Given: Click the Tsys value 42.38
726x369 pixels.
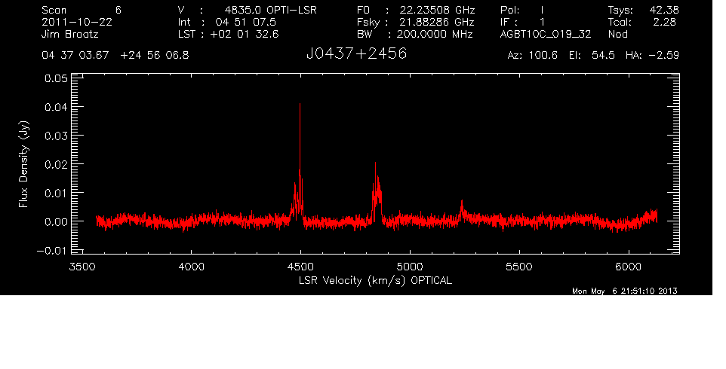Looking at the screenshot, I should click(664, 10).
